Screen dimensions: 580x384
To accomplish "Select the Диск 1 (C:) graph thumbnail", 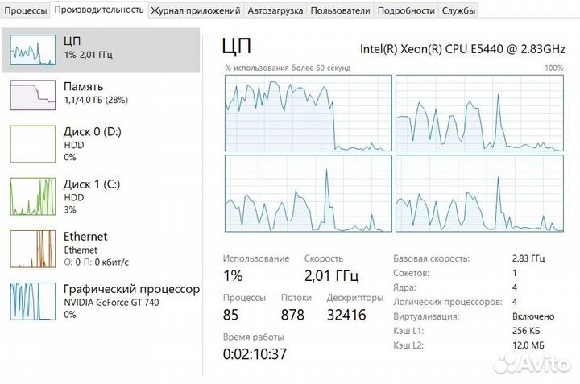I will (x=32, y=196).
